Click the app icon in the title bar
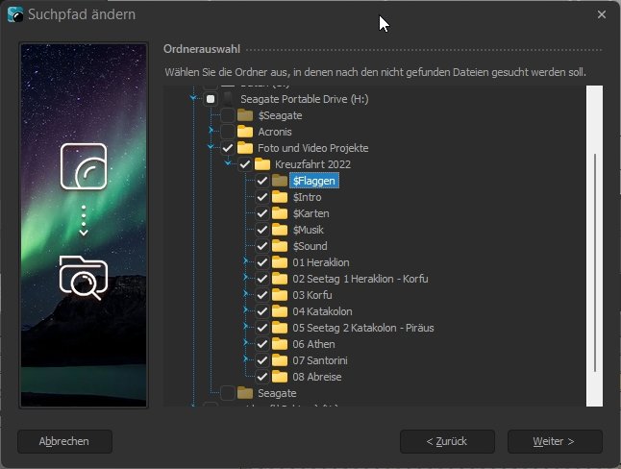This screenshot has height=469, width=621. pyautogui.click(x=15, y=14)
